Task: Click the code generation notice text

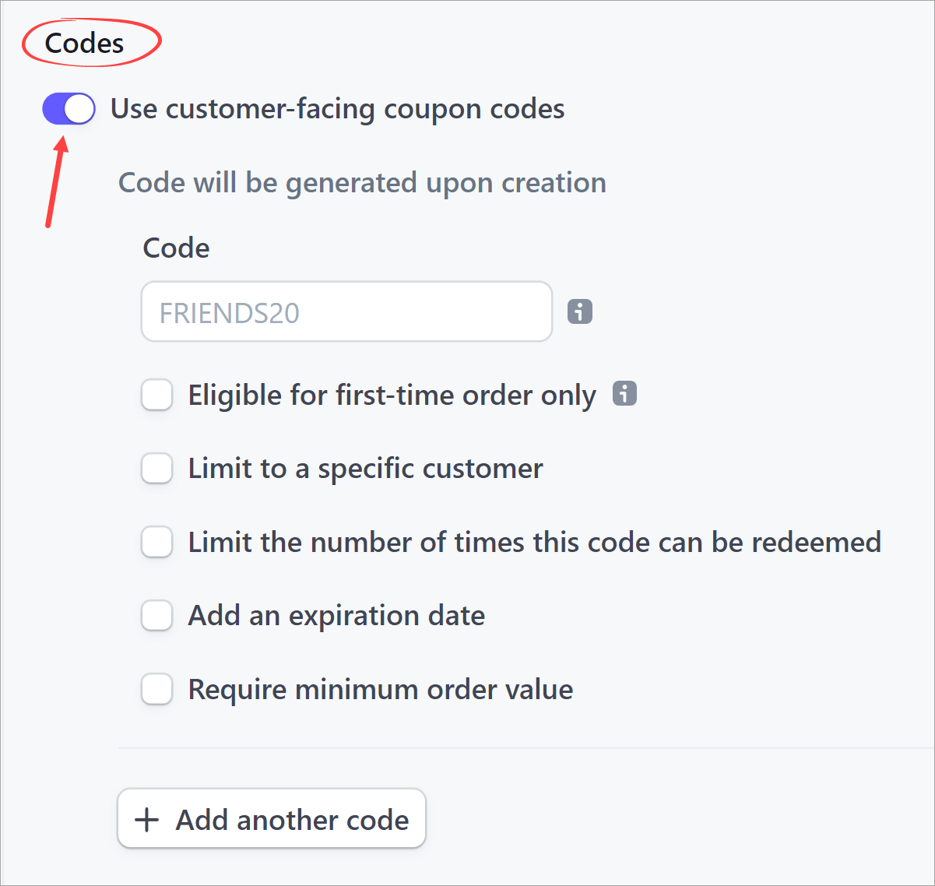Action: tap(361, 182)
